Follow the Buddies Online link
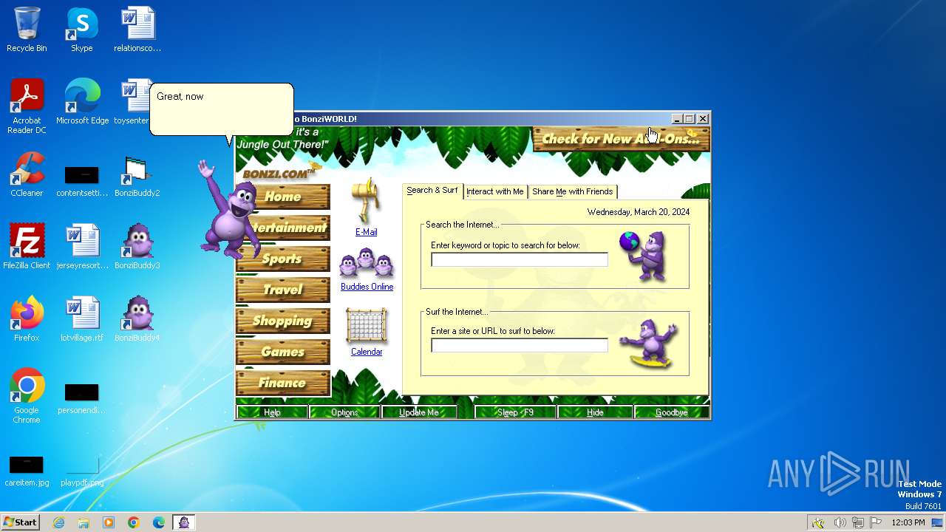The width and height of the screenshot is (946, 532). click(x=367, y=287)
